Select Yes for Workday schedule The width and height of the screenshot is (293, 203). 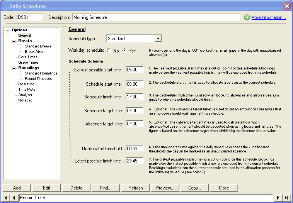click(x=124, y=51)
